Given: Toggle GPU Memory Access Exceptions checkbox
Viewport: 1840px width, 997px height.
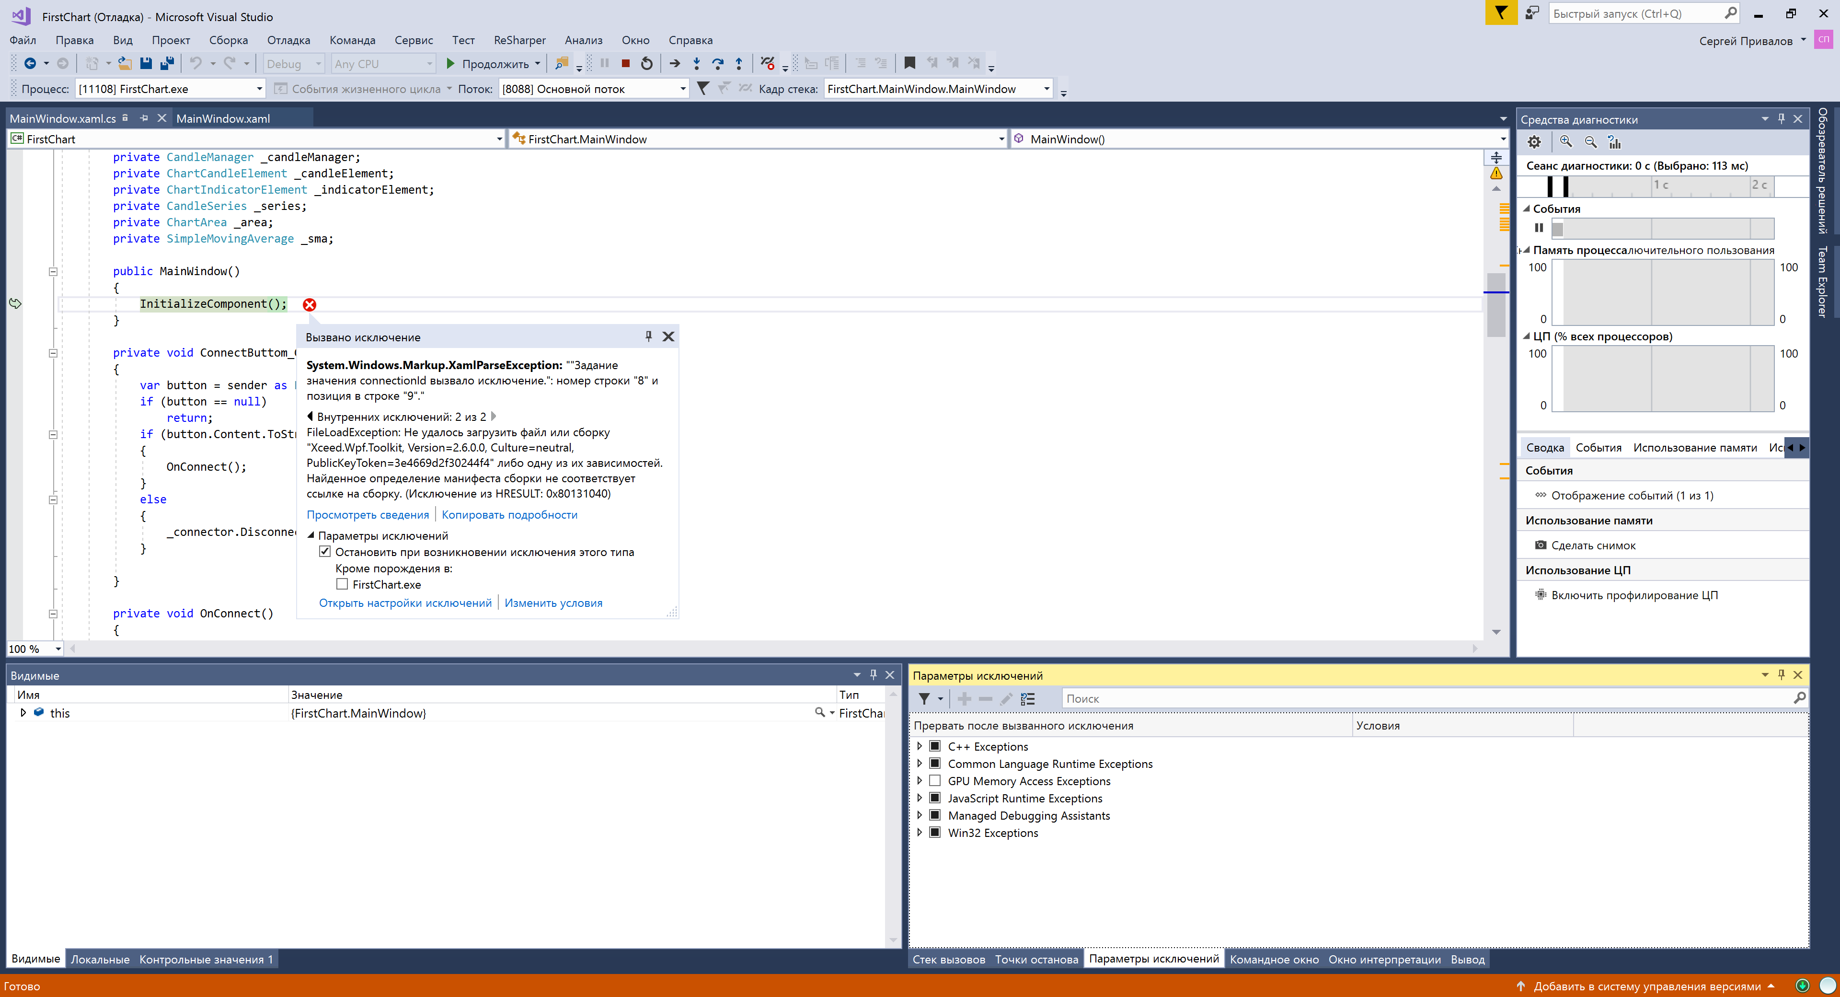Looking at the screenshot, I should click(934, 780).
